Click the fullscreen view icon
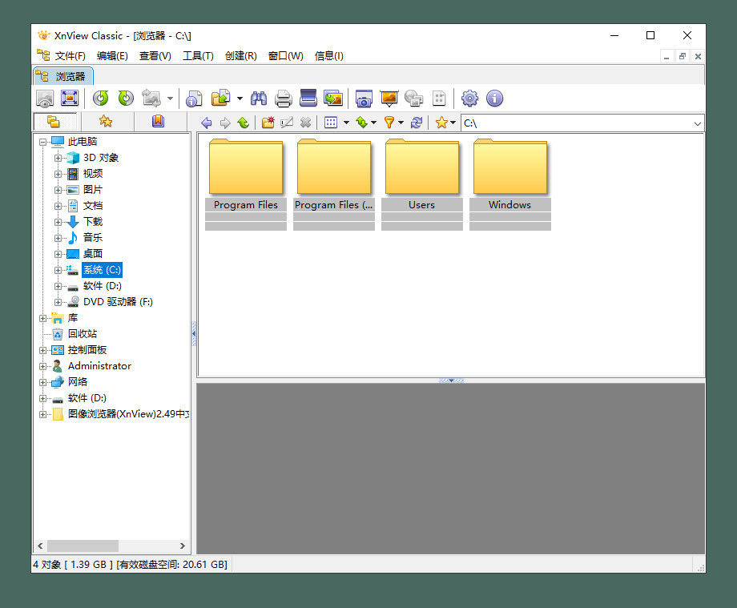Viewport: 737px width, 608px height. pyautogui.click(x=70, y=99)
